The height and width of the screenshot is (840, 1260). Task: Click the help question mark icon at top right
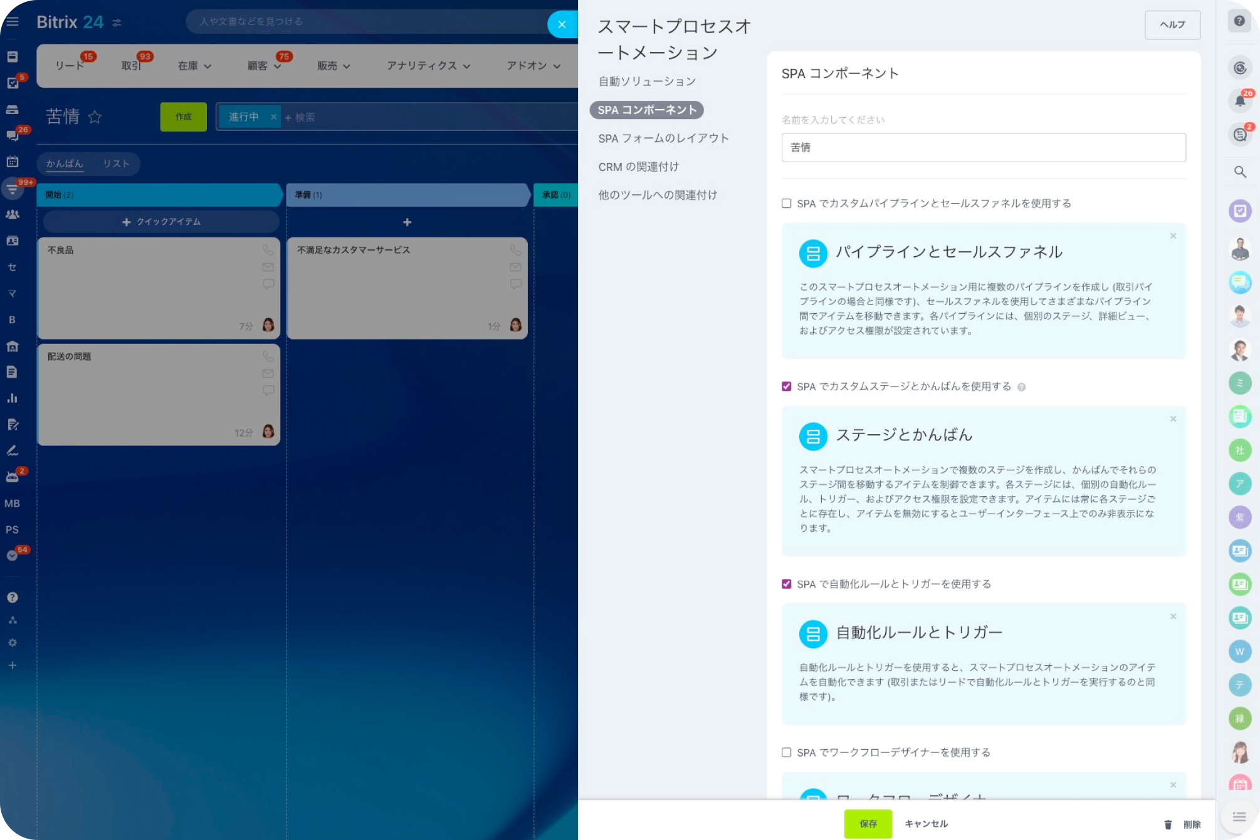(1239, 21)
